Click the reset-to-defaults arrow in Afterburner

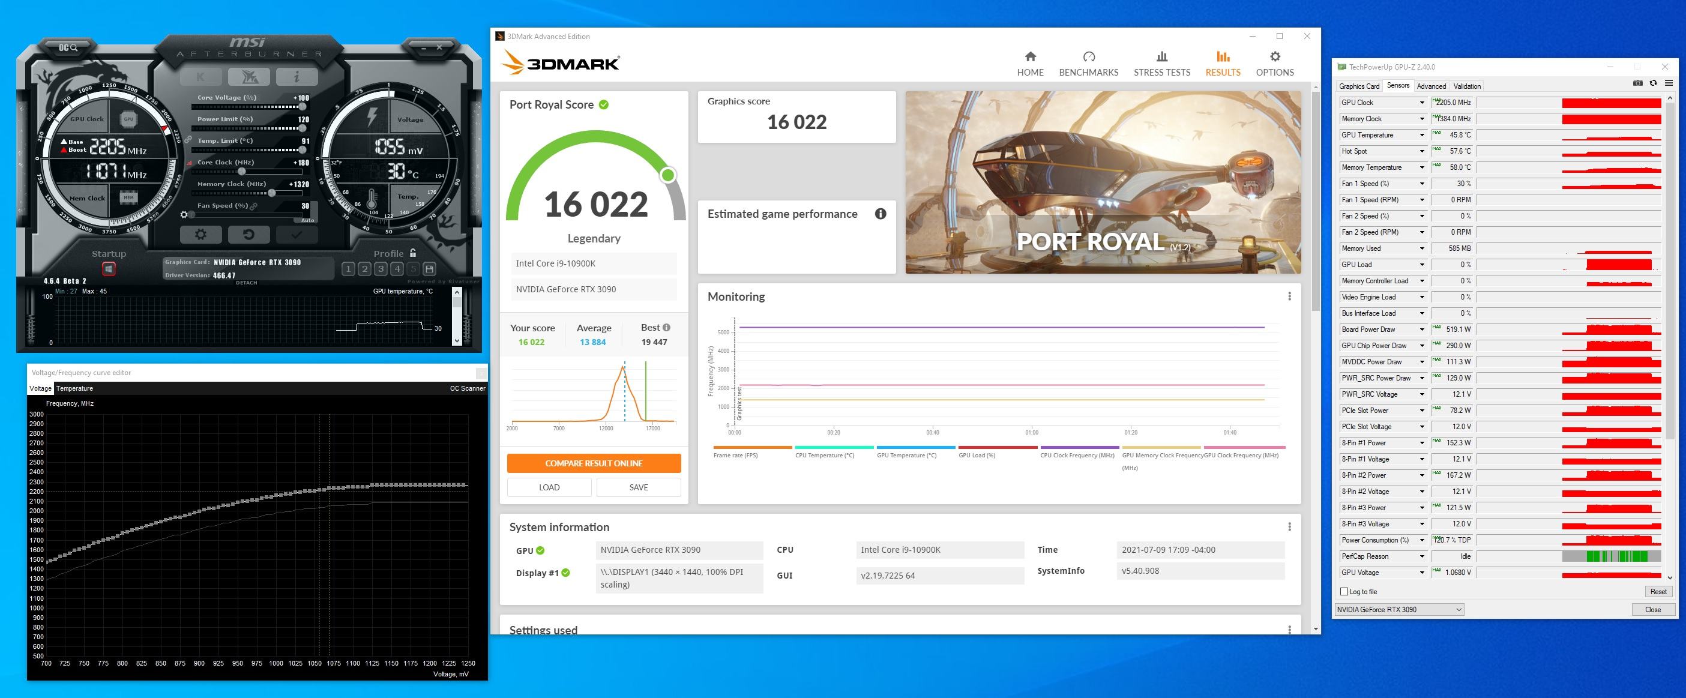coord(248,234)
